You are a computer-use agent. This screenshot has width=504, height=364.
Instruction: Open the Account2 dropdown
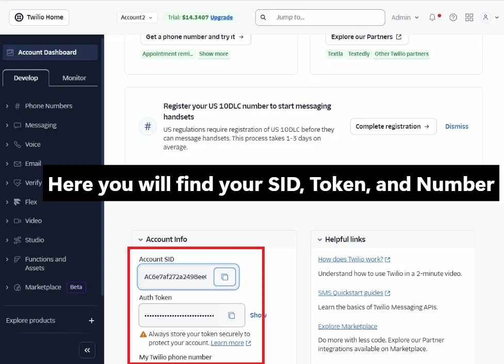coord(137,17)
